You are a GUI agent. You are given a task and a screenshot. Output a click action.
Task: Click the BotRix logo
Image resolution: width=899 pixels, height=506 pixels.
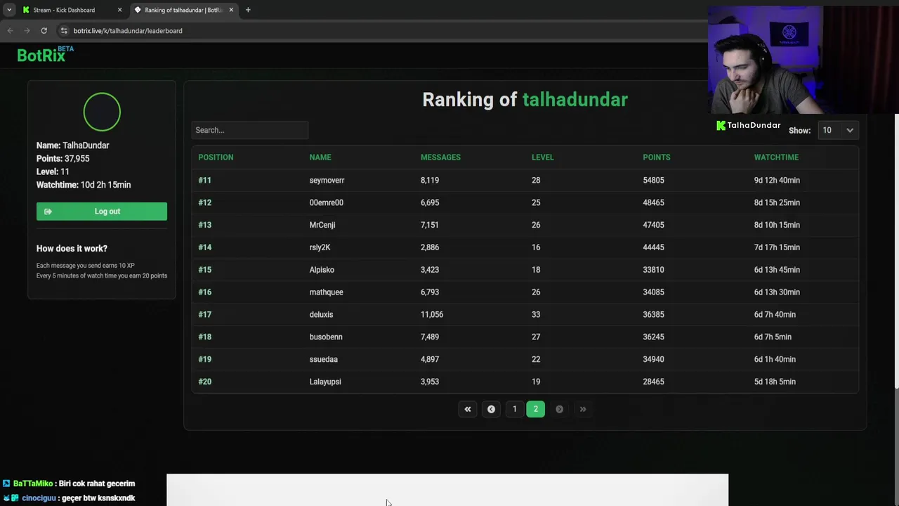click(x=45, y=55)
